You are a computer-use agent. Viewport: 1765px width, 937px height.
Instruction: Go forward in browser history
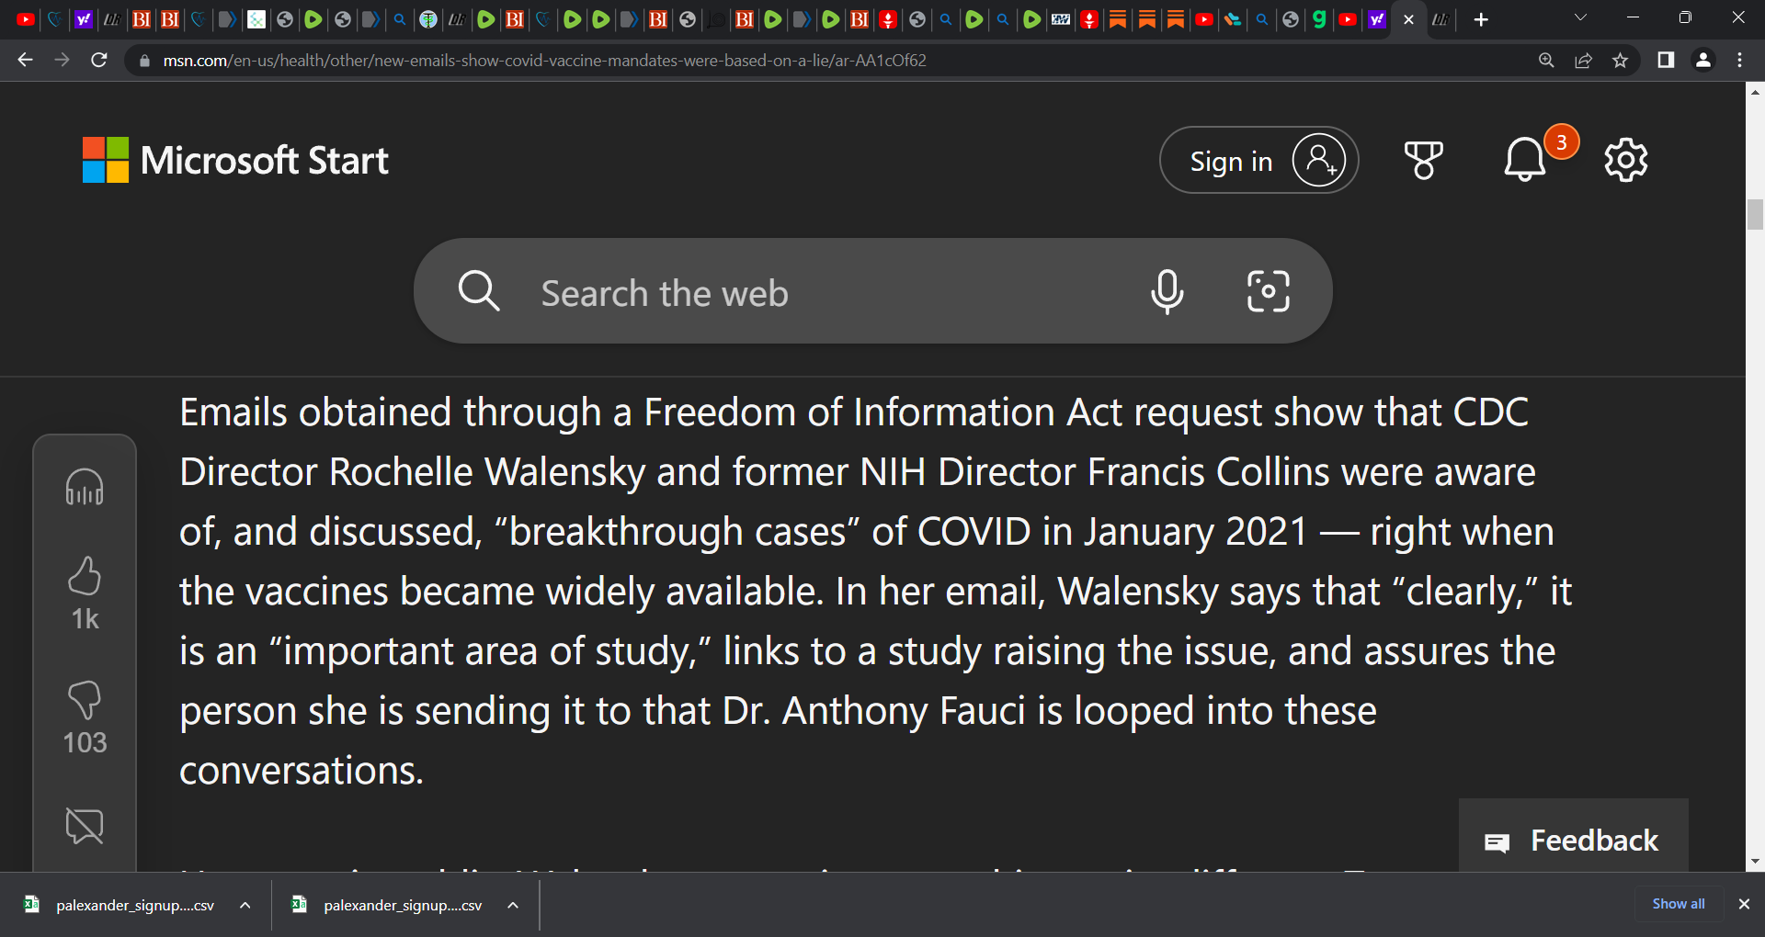point(62,61)
